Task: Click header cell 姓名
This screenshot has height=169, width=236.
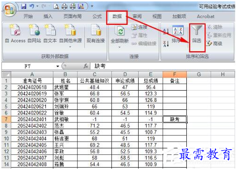Action: (x=65, y=81)
